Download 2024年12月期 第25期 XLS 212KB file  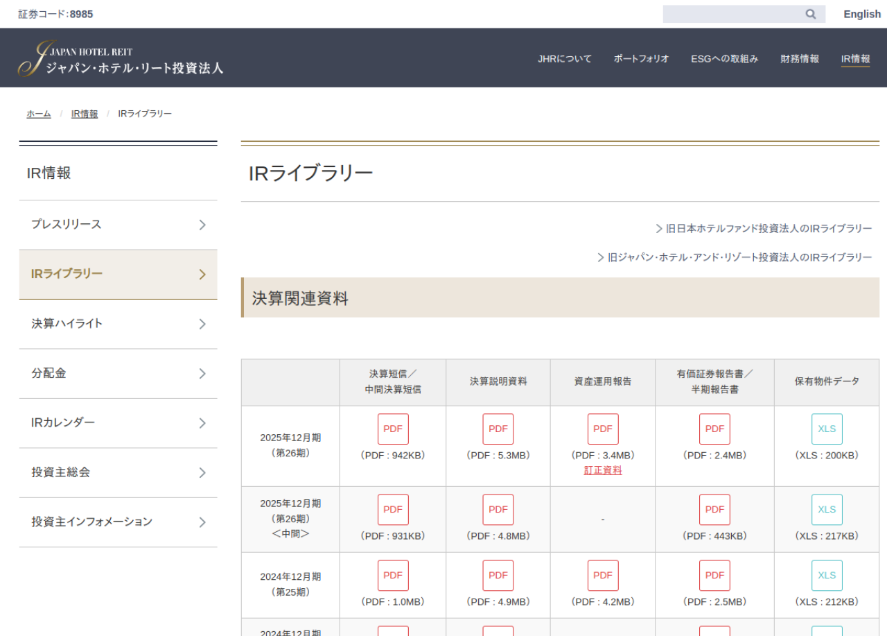click(x=827, y=575)
